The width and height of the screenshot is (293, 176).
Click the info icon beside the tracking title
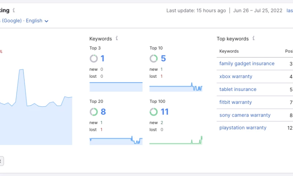point(14,10)
